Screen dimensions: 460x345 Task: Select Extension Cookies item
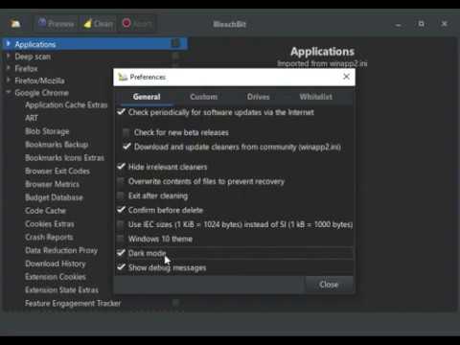(56, 277)
